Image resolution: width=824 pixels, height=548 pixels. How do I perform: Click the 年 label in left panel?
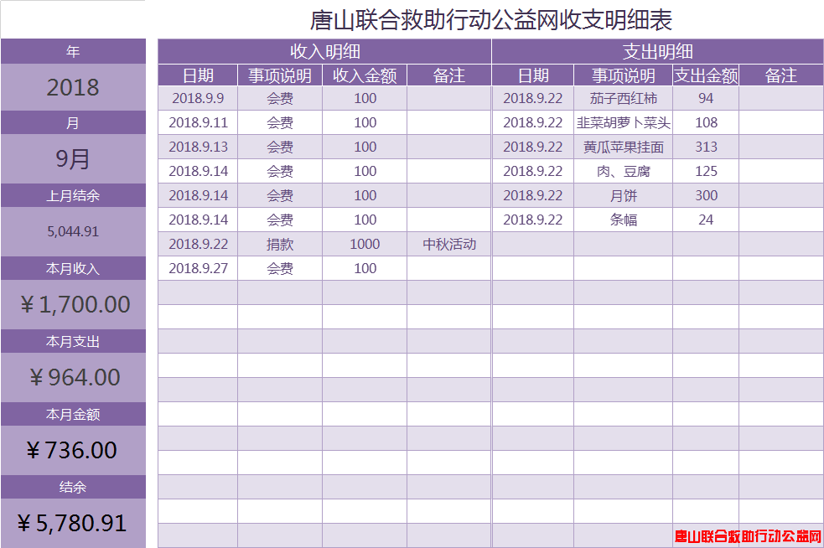73,51
